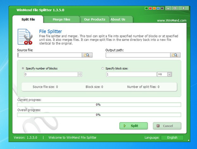The height and width of the screenshot is (149, 197).
Task: Click the File Splitter scissors document icon
Action: point(25,37)
